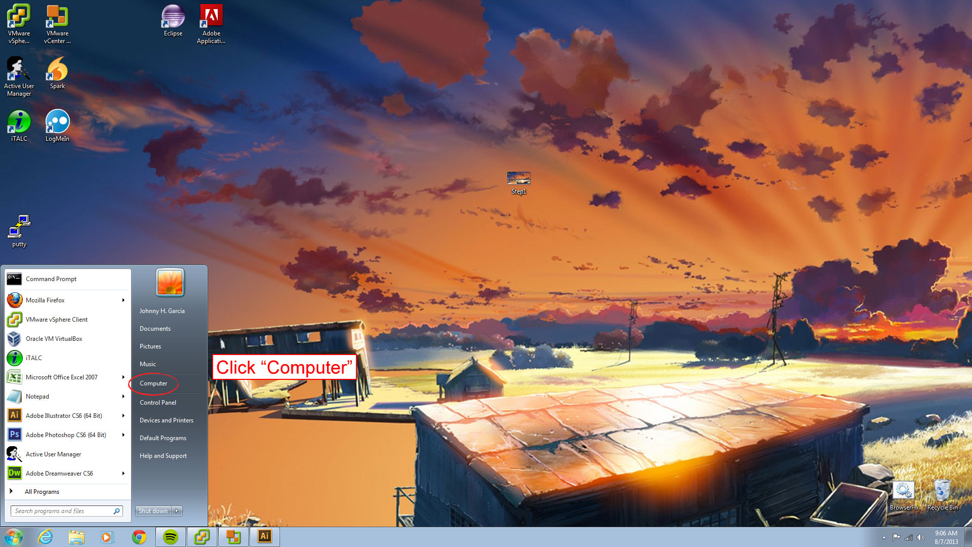Expand the Mozilla Firefox jump list arrow
This screenshot has height=547, width=972.
(123, 300)
